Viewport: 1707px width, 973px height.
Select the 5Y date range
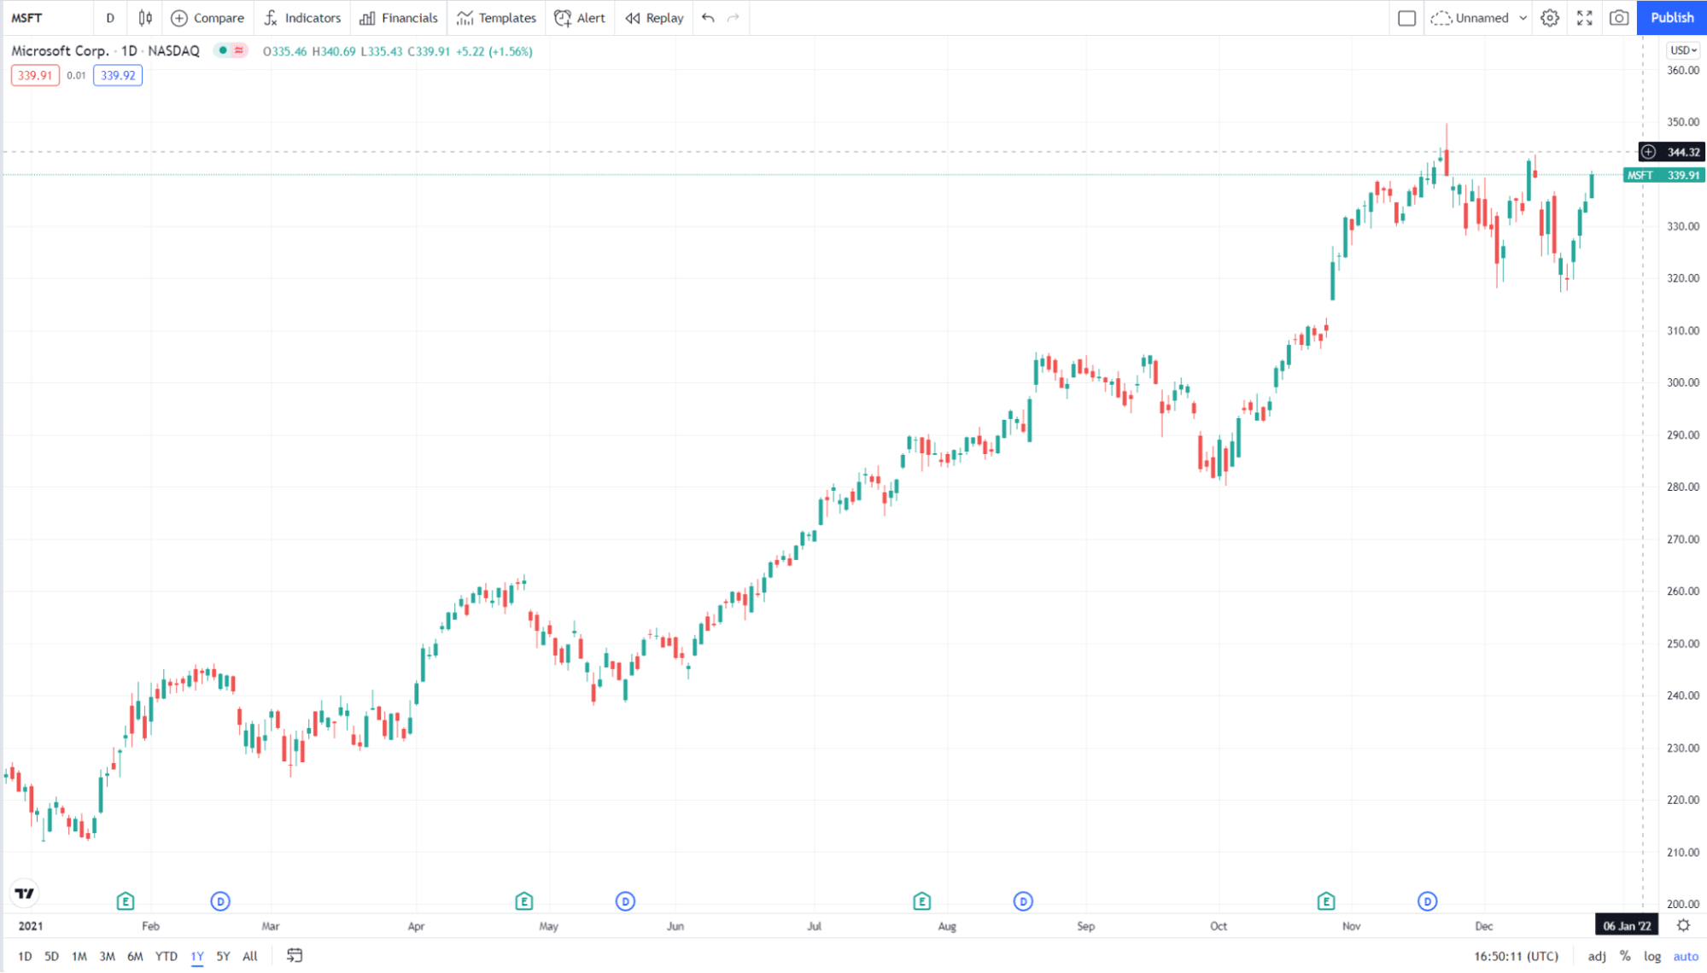pyautogui.click(x=223, y=957)
